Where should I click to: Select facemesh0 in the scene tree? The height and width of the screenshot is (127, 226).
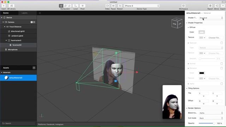click(18, 45)
